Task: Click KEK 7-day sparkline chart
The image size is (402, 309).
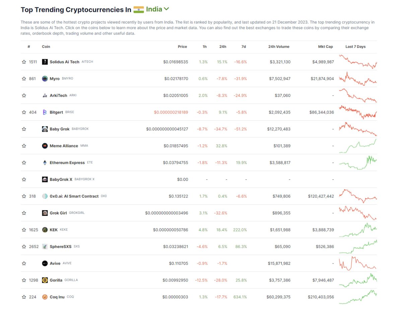Action: click(x=358, y=230)
